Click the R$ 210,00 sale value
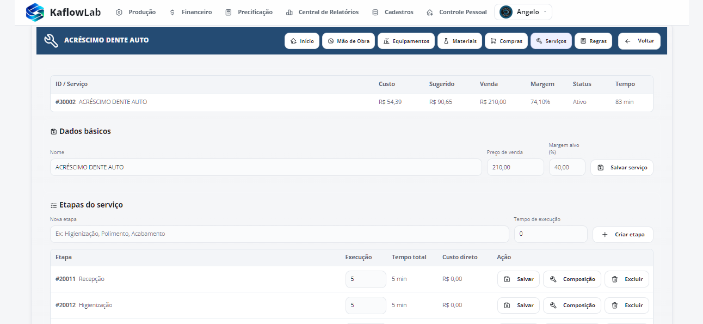The image size is (703, 324). (493, 102)
